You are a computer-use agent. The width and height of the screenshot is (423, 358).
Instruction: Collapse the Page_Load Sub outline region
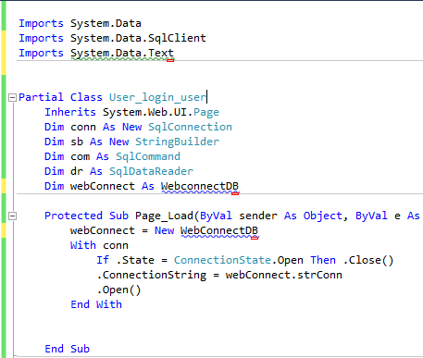click(12, 216)
